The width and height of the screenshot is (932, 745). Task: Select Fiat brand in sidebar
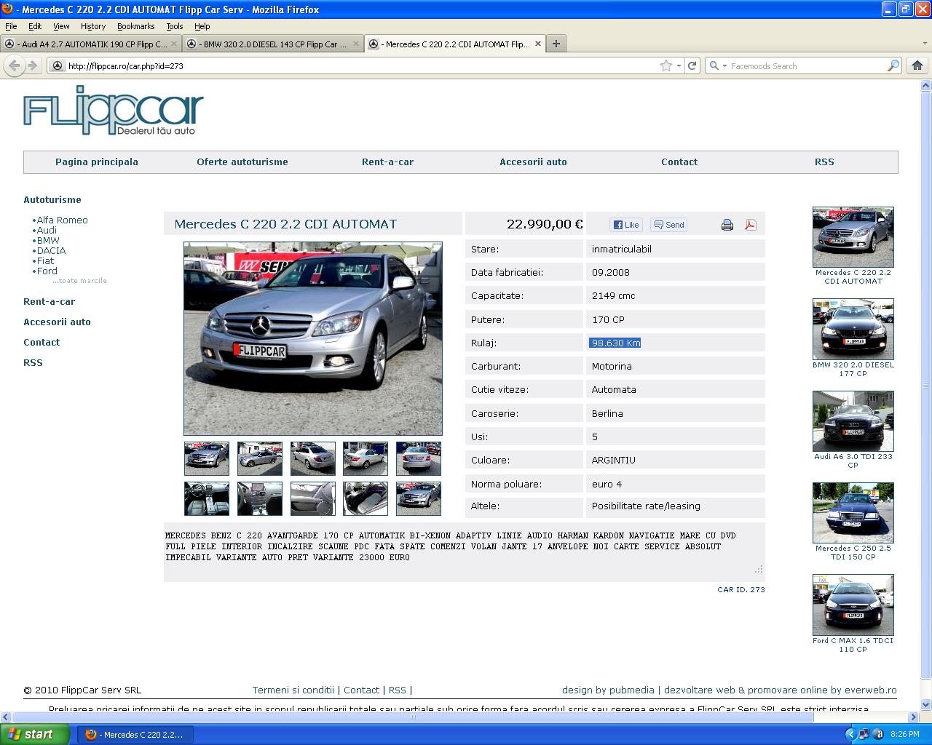(45, 260)
